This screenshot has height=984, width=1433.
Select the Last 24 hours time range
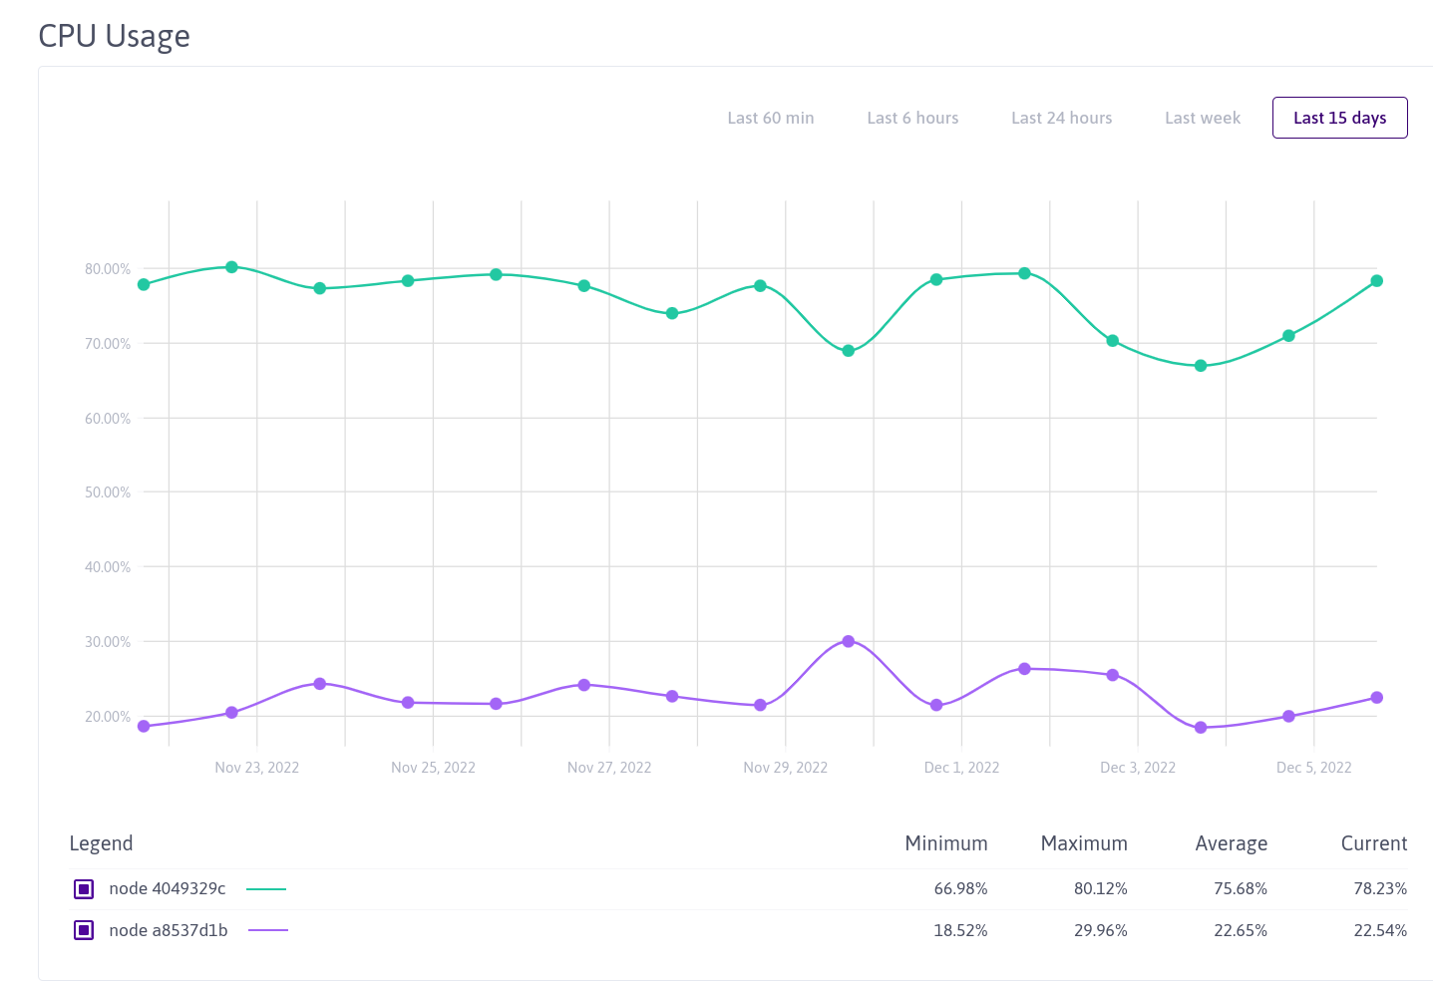[x=1061, y=117]
